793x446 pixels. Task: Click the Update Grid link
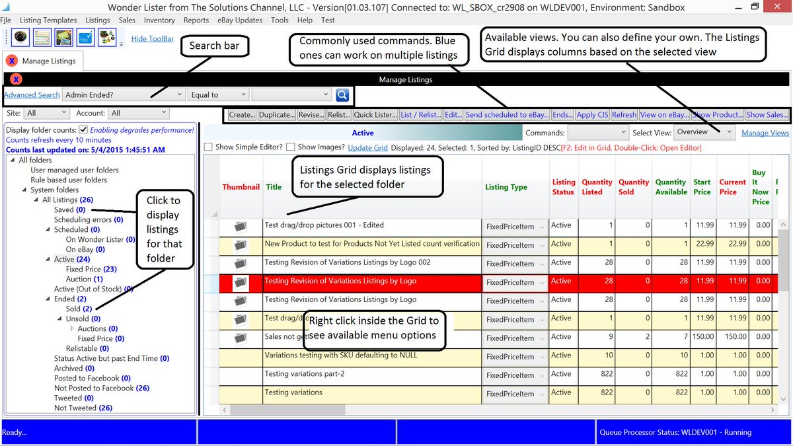pyautogui.click(x=367, y=147)
